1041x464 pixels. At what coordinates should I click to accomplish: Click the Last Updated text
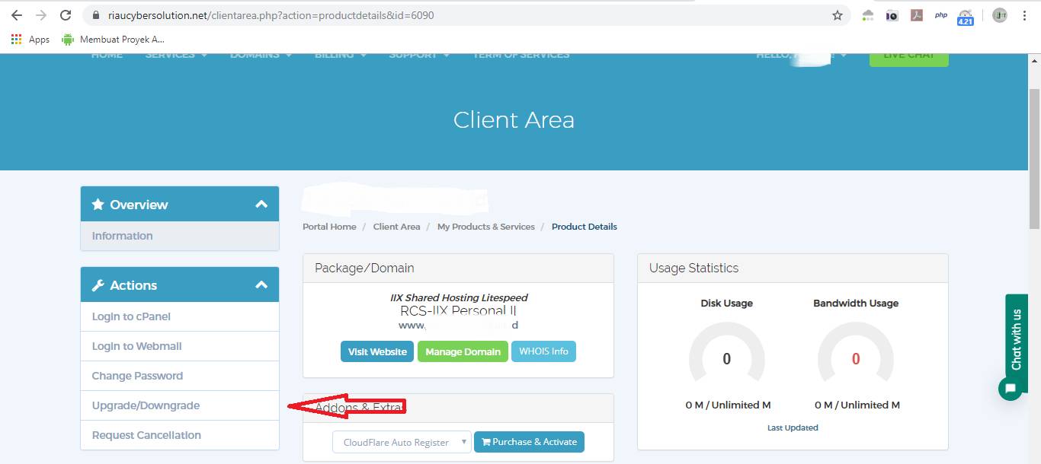click(x=793, y=427)
